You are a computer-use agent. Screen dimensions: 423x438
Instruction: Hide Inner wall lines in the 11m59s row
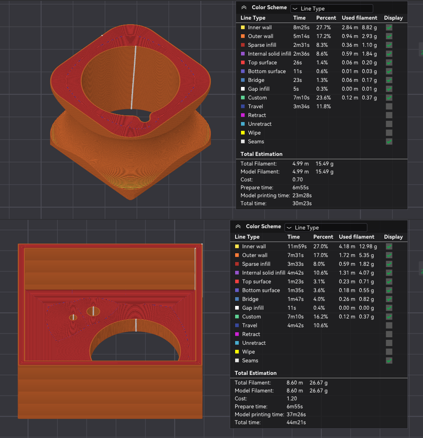pos(389,247)
